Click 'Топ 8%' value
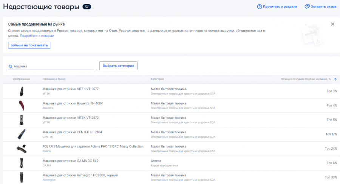Image resolution: width=340 pixels, height=184 pixels. point(332,163)
